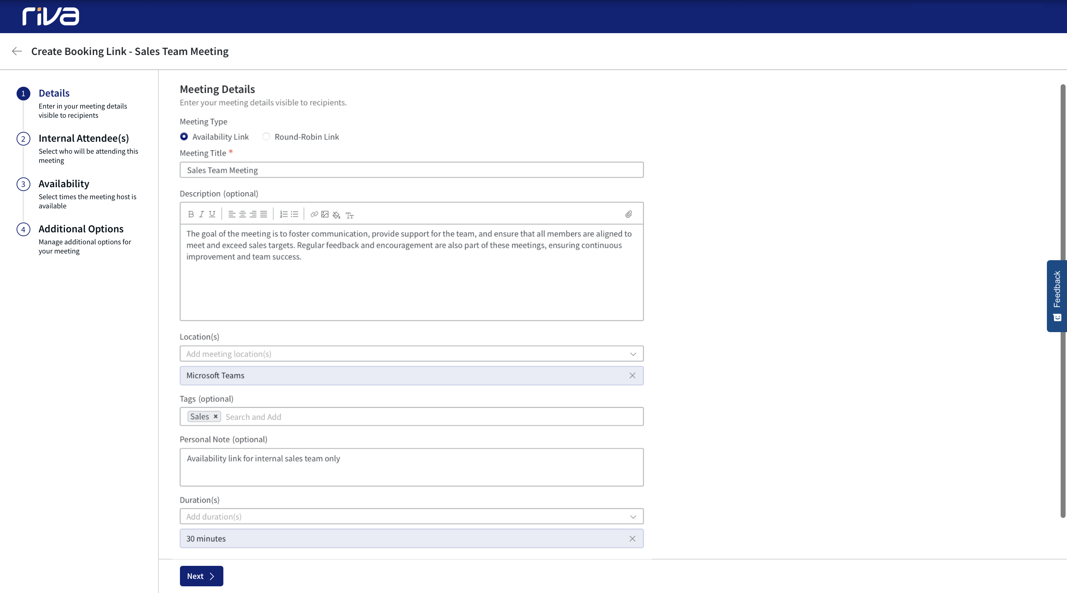Attach a file with the paperclip

(628, 214)
